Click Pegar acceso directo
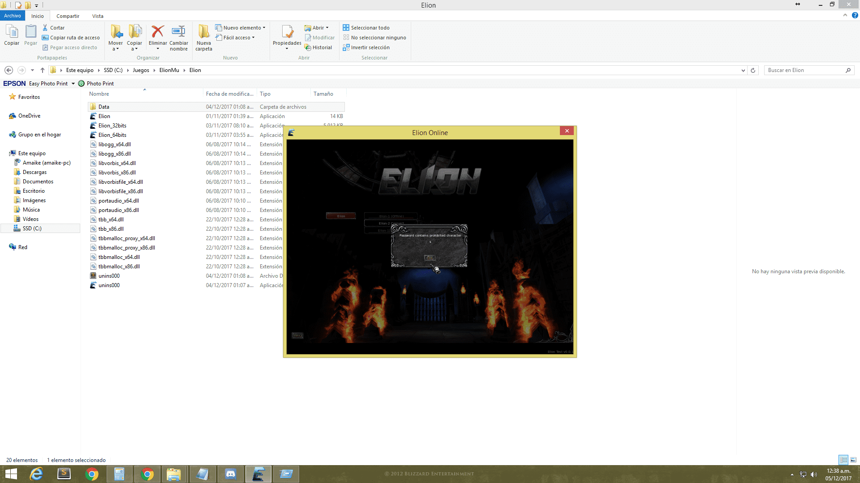860x483 pixels. [70, 47]
